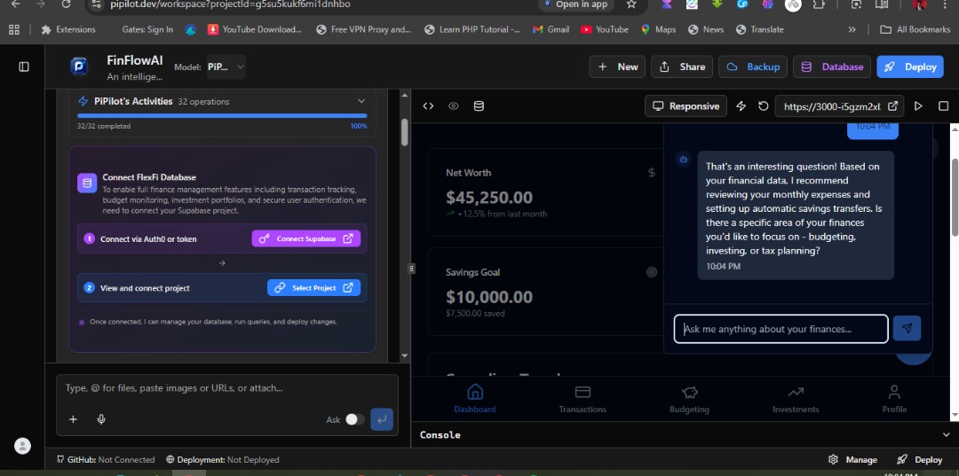
Task: Open the Model selection dropdown
Action: click(x=226, y=66)
